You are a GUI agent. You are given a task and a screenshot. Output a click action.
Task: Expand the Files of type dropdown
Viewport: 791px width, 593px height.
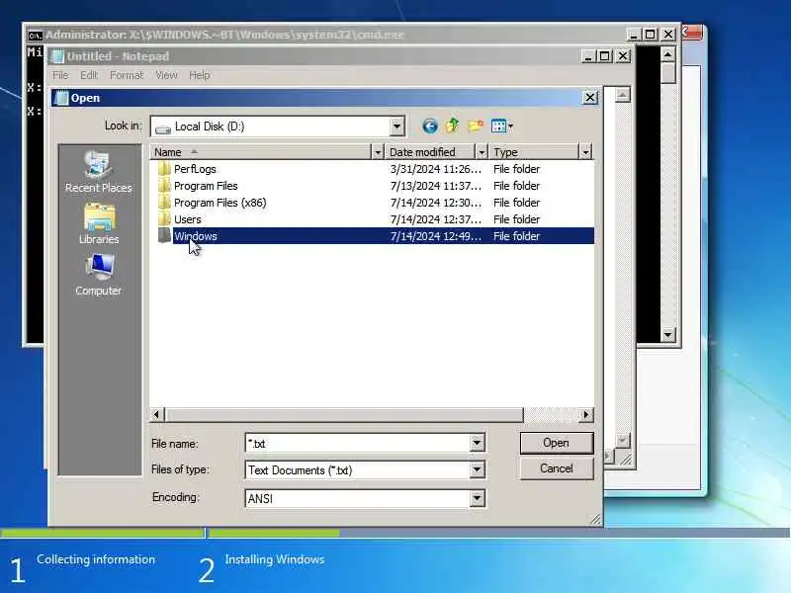[x=477, y=470]
